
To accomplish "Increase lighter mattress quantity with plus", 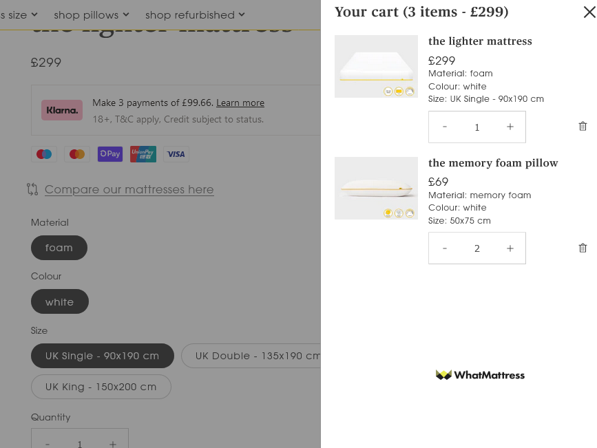I will (x=510, y=127).
